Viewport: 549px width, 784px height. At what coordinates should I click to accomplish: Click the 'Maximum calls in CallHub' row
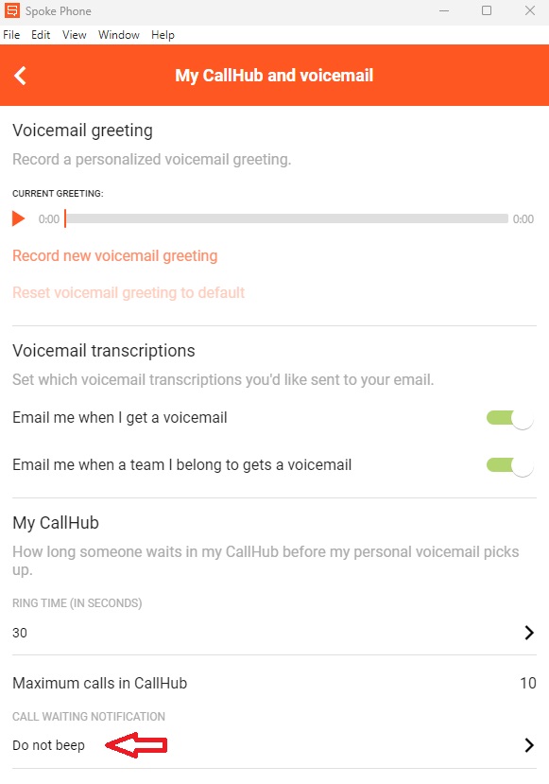(274, 683)
